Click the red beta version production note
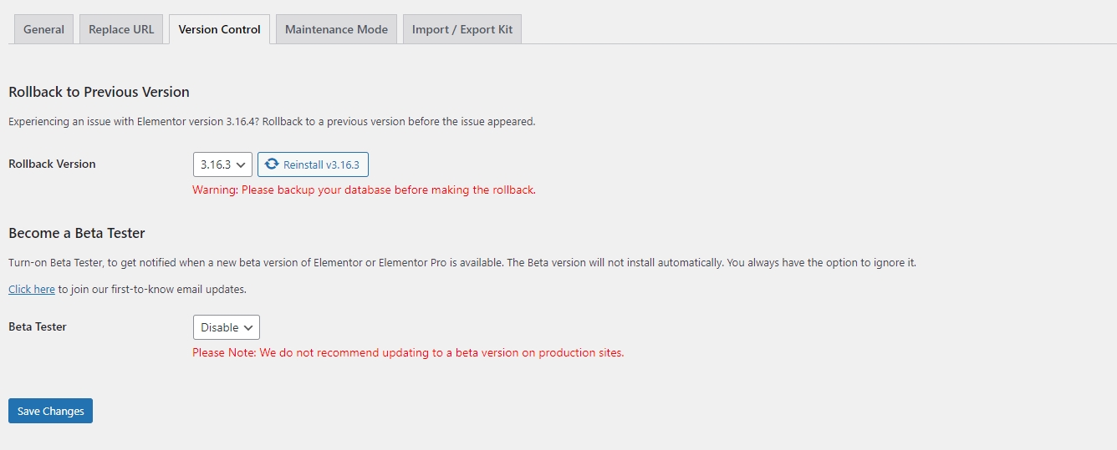 (x=408, y=352)
